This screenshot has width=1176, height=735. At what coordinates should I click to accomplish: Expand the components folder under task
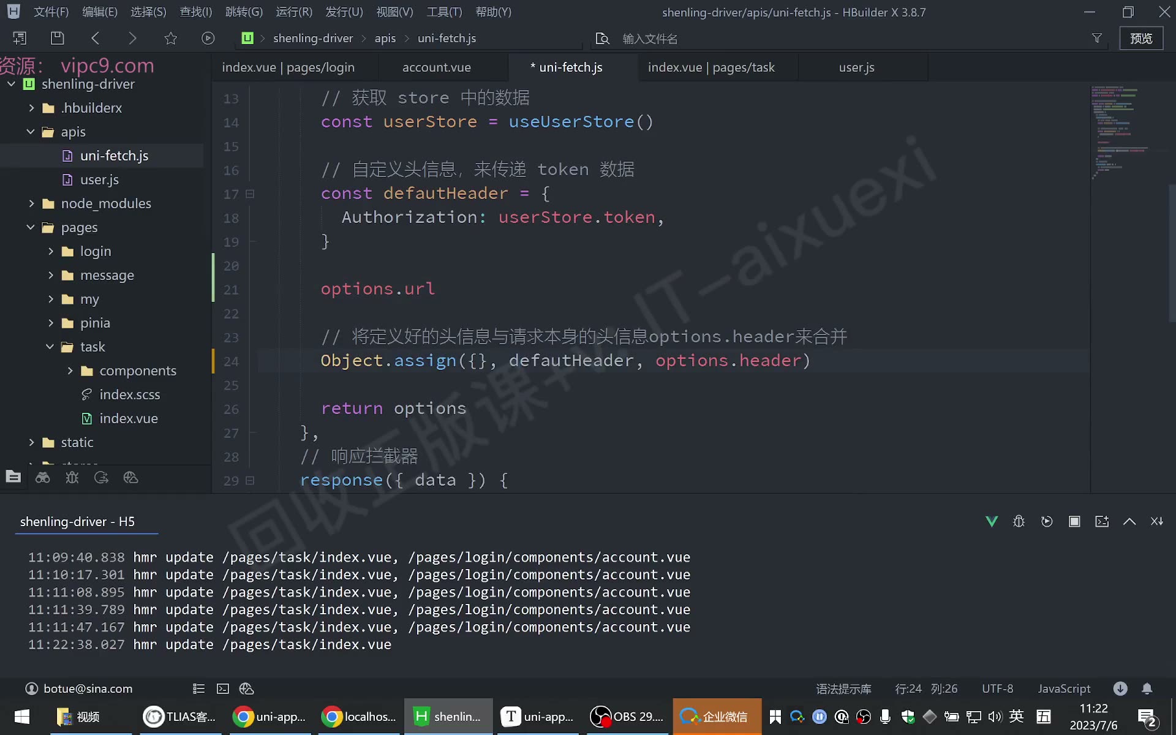point(70,371)
